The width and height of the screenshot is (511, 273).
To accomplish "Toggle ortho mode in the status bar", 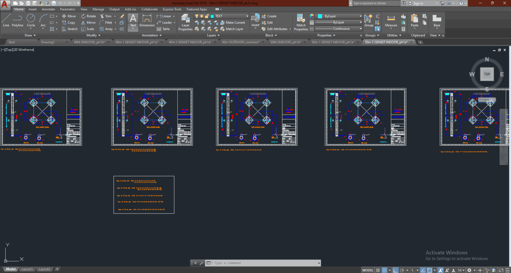I will point(396,270).
